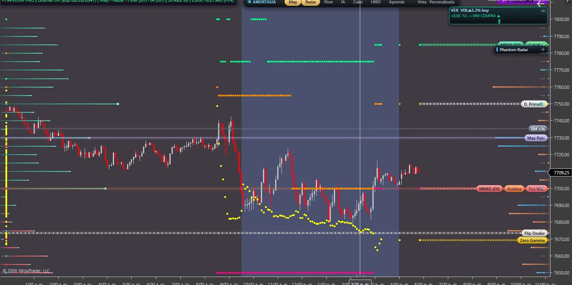572x285 pixels.
Task: Click the Acelera tag
Action: coord(514,189)
